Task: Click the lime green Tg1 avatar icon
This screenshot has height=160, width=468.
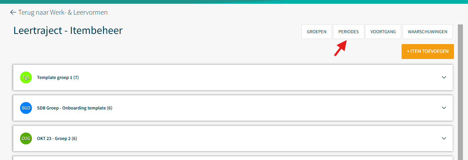Action: tap(26, 78)
